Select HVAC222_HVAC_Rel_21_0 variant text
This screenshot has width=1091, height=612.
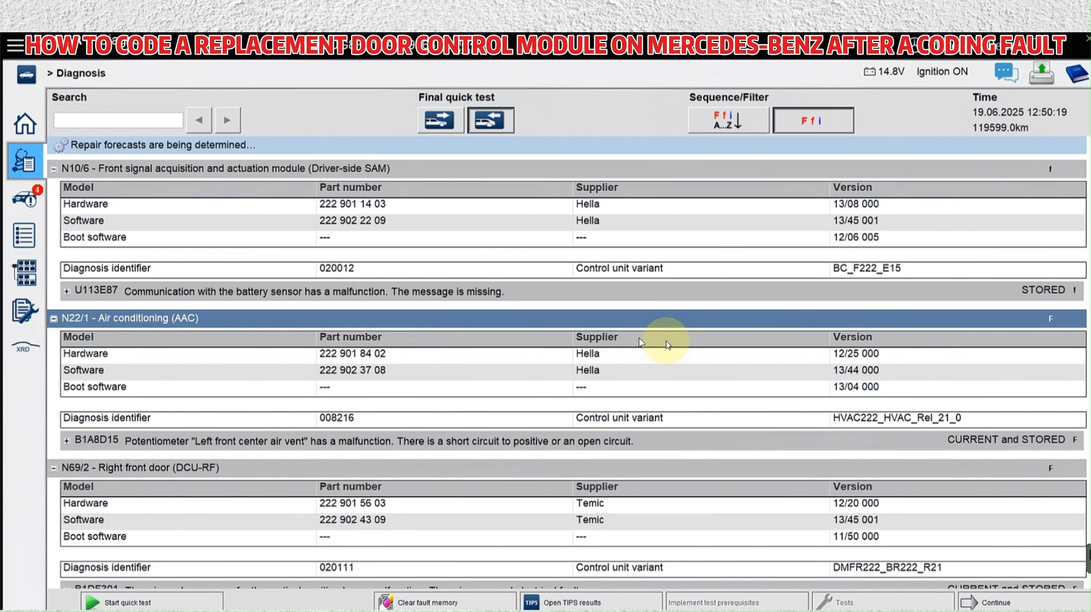tap(897, 418)
